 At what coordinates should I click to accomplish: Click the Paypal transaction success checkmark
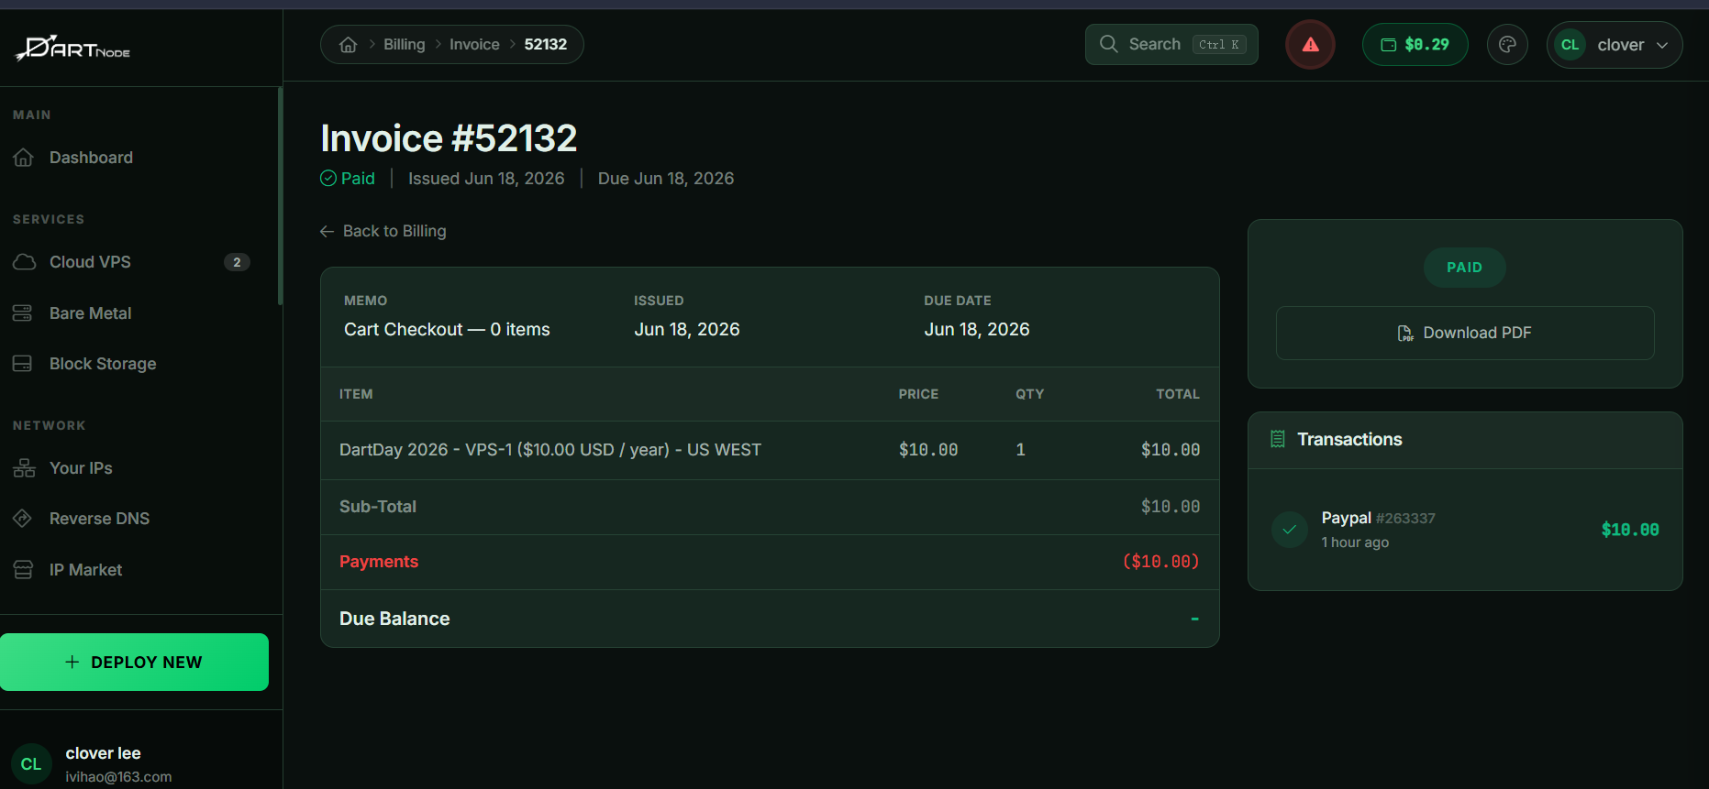(1290, 530)
